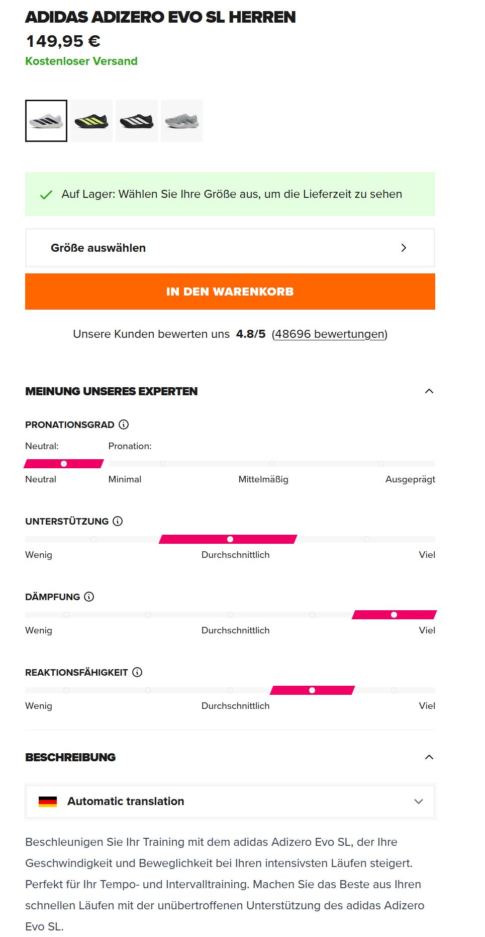
Task: Open the Größe auswählen size selector
Action: pyautogui.click(x=230, y=248)
